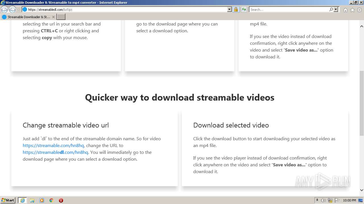Open a new blank tab
This screenshot has width=364, height=204.
point(61,17)
